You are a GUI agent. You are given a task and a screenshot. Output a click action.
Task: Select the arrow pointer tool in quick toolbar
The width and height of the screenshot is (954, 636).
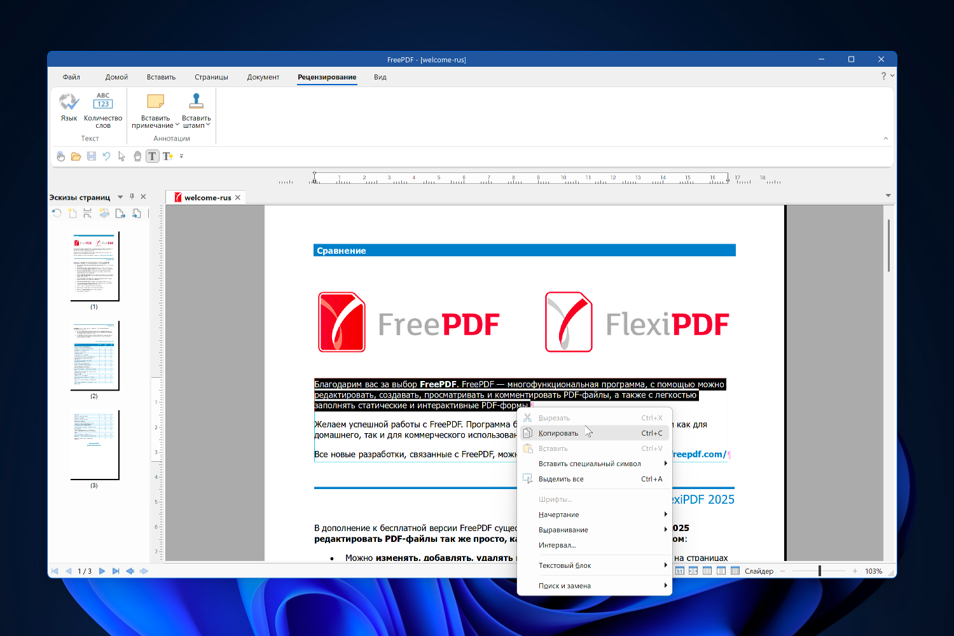(121, 156)
